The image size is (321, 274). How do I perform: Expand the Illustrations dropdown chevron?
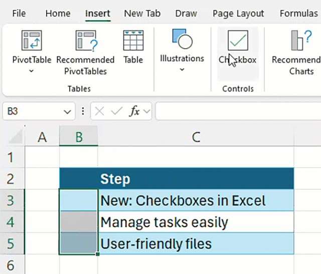pyautogui.click(x=182, y=70)
